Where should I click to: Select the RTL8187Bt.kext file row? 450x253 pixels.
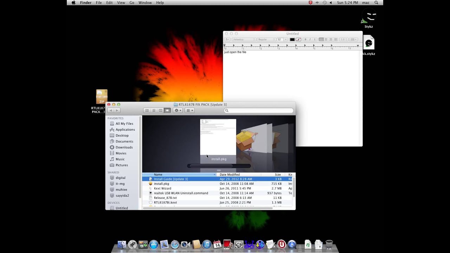point(217,203)
